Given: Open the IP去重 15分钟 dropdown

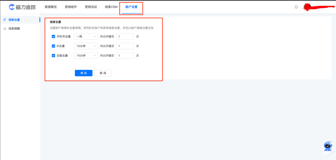Looking at the screenshot, I should (x=86, y=46).
